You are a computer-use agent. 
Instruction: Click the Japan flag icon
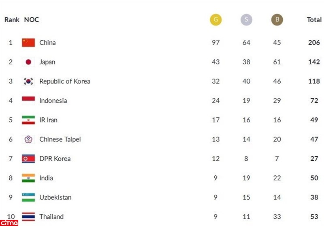click(28, 62)
